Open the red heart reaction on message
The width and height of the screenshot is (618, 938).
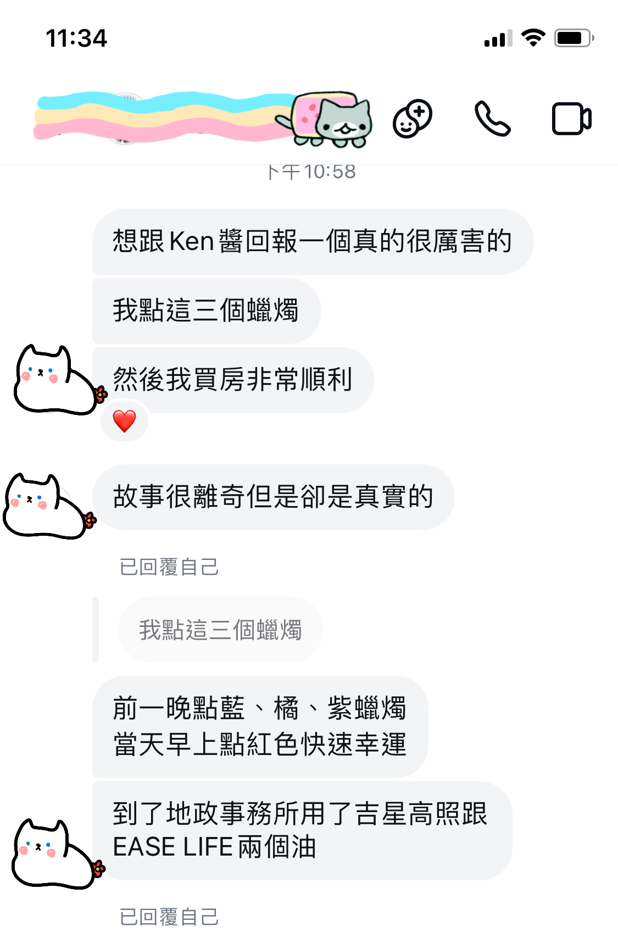click(125, 421)
